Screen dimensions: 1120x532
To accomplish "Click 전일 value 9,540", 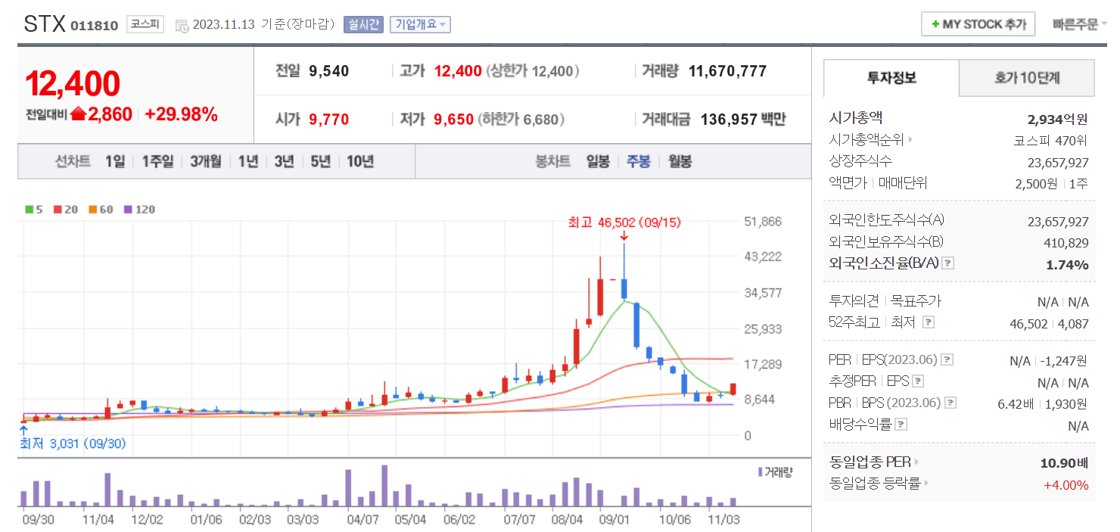I will click(329, 71).
